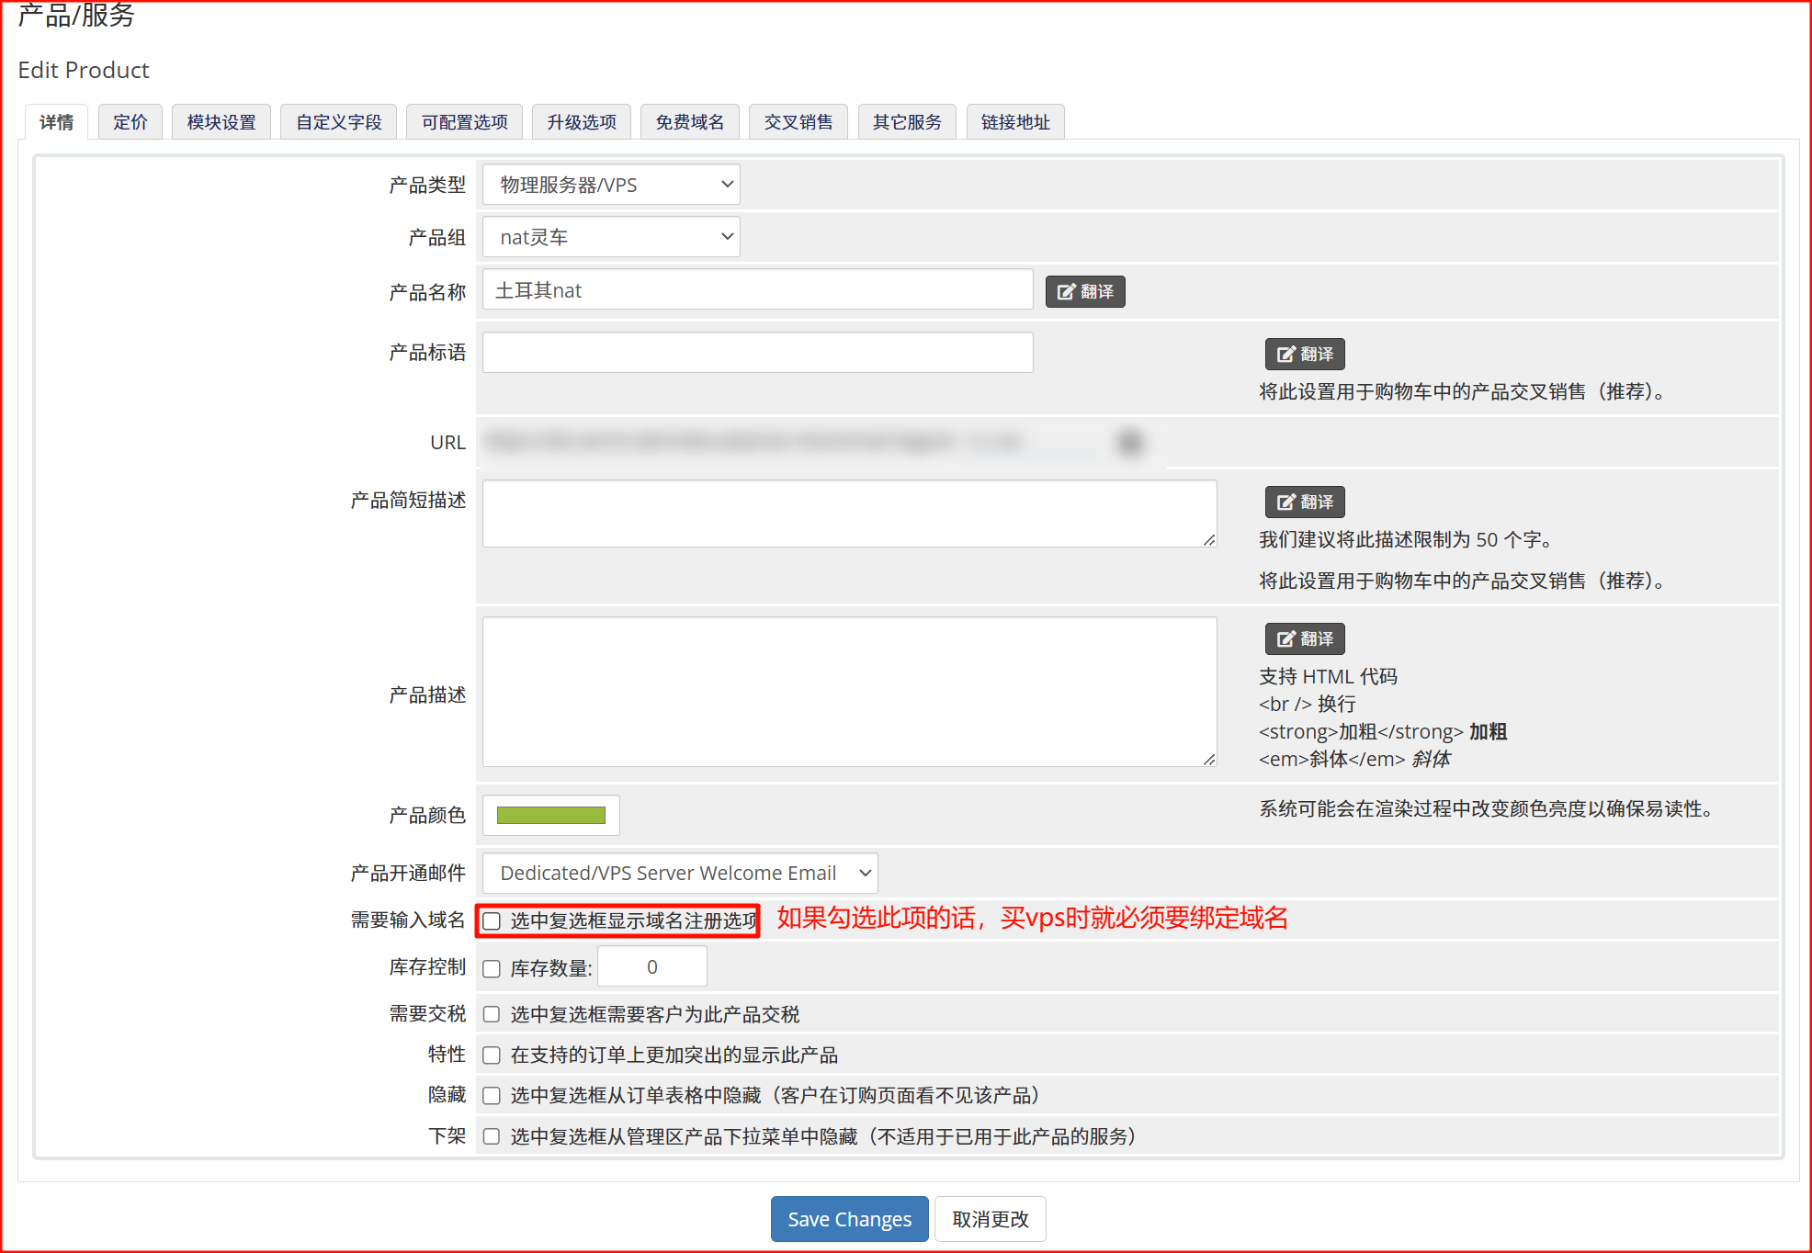Tick the hidden from order form checkbox
Image resolution: width=1812 pixels, height=1253 pixels.
[493, 1096]
